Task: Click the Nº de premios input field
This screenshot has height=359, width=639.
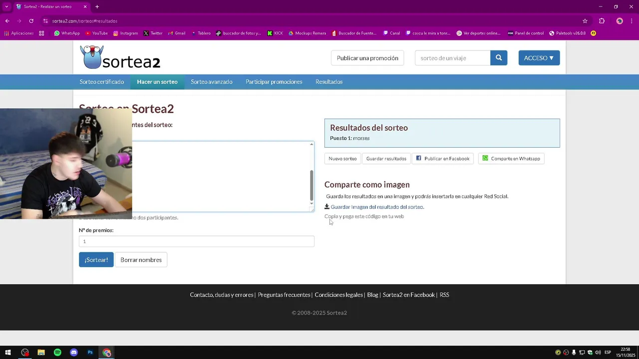Action: point(197,241)
